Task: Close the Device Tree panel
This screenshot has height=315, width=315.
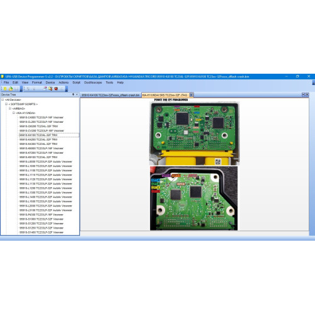Action: 77,94
